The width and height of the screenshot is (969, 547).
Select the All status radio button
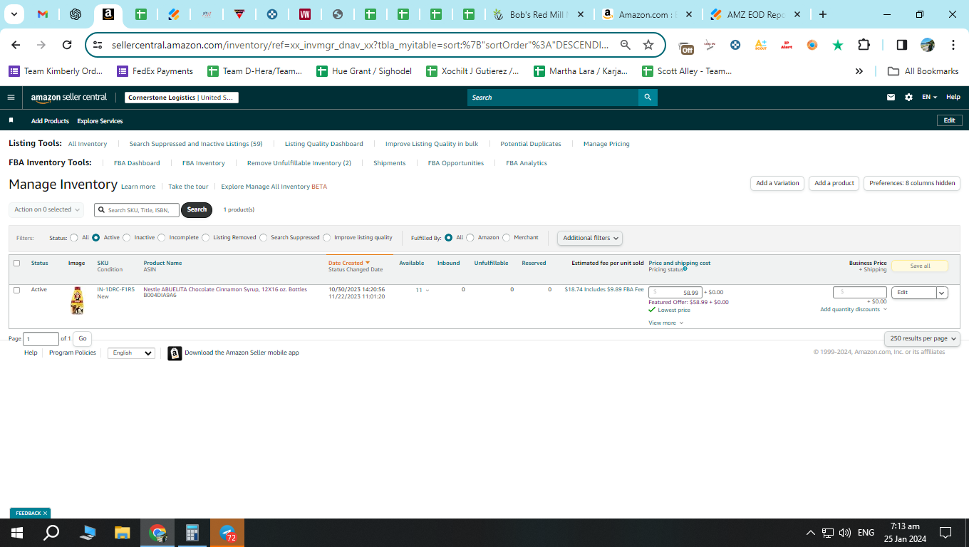(x=74, y=238)
